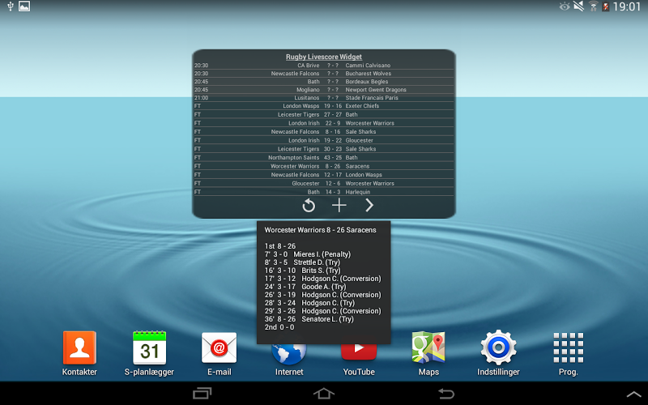
Task: Tap the Goode A. (Try) event line
Action: [305, 287]
